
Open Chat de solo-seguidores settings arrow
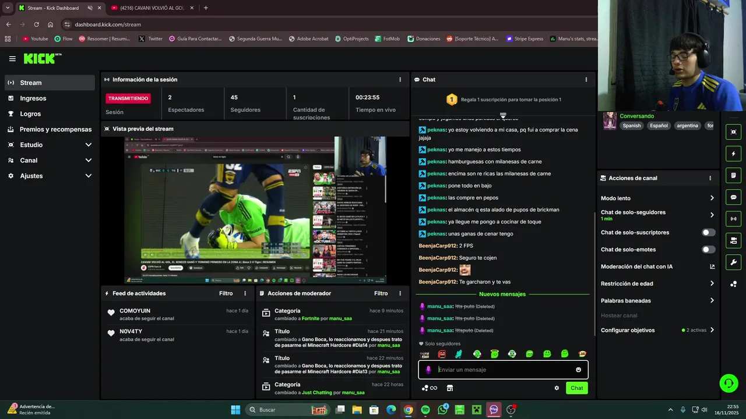pyautogui.click(x=712, y=215)
